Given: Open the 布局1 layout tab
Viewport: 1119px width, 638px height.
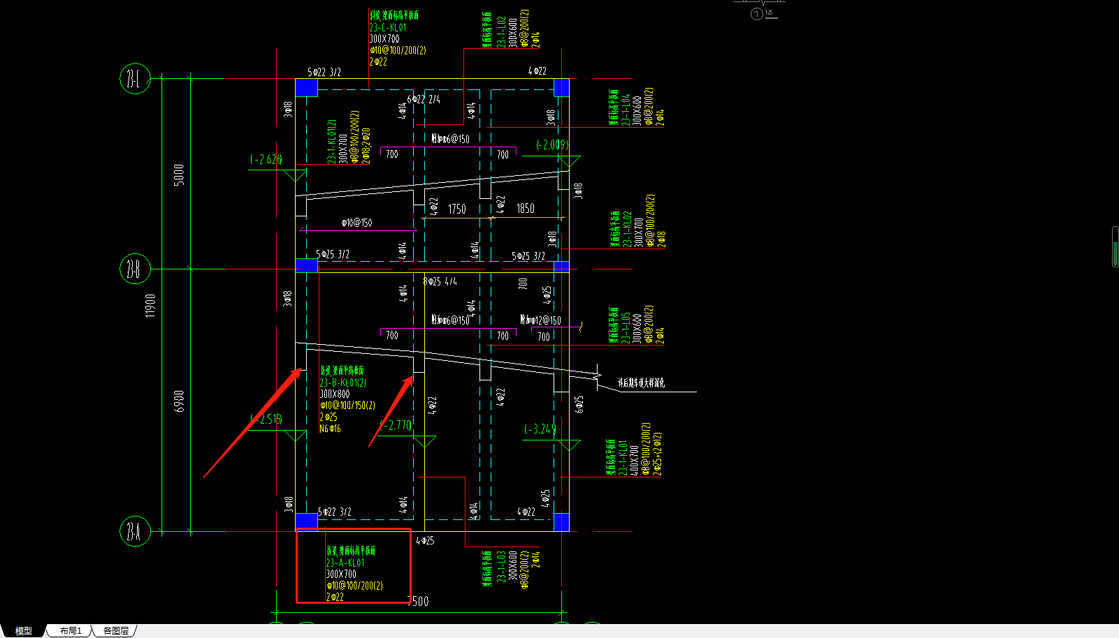Looking at the screenshot, I should click(x=71, y=630).
